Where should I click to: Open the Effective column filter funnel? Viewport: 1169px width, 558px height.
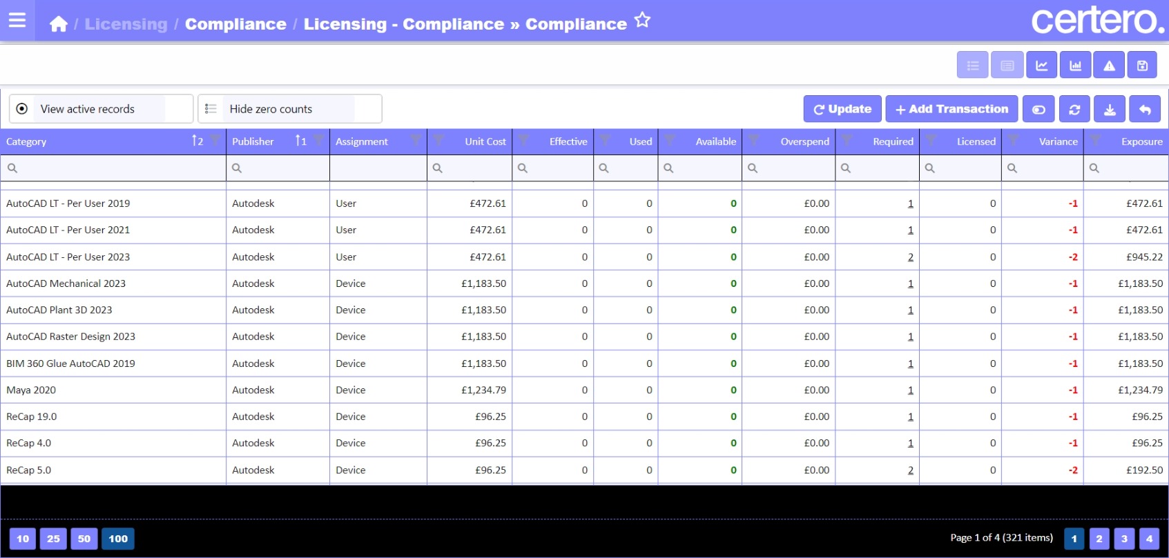(523, 141)
